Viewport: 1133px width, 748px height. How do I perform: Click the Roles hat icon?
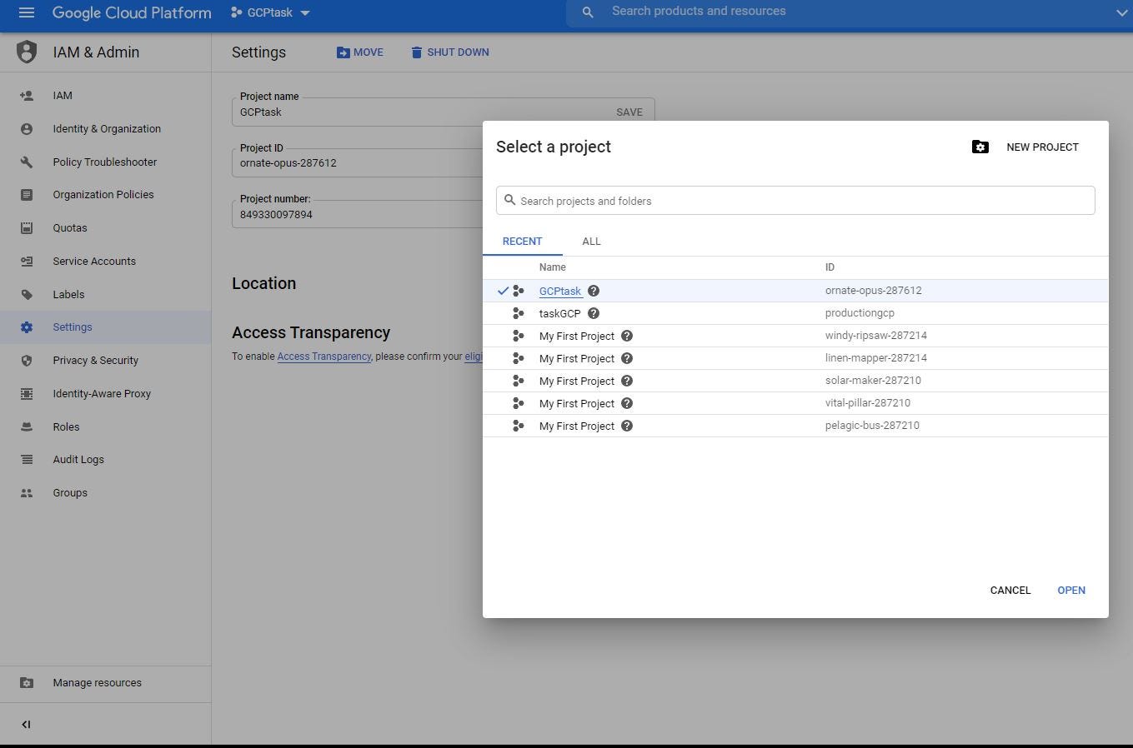[27, 427]
